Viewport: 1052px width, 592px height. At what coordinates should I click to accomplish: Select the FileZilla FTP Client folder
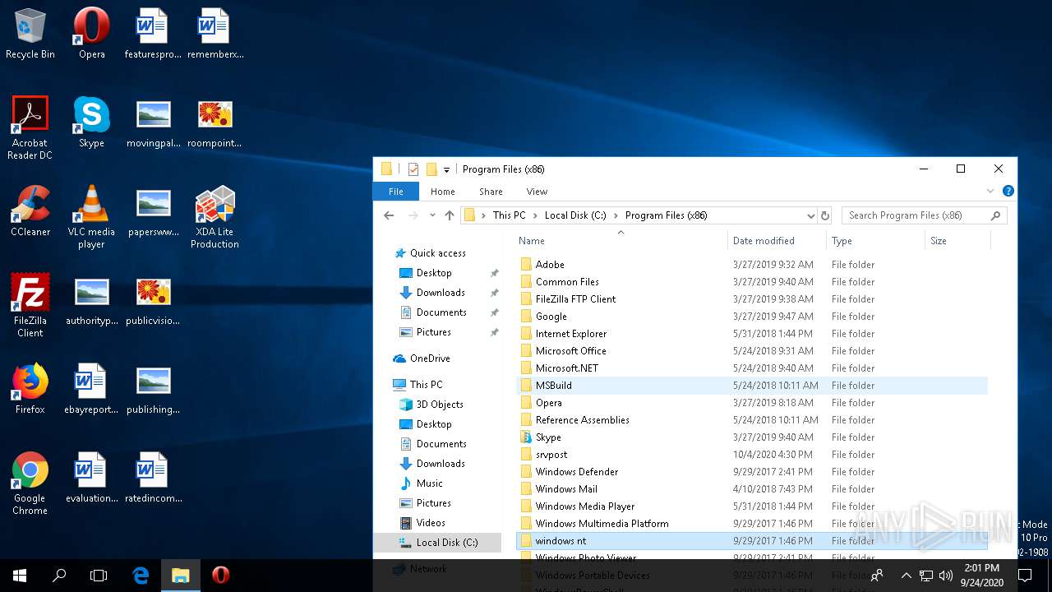753,299
